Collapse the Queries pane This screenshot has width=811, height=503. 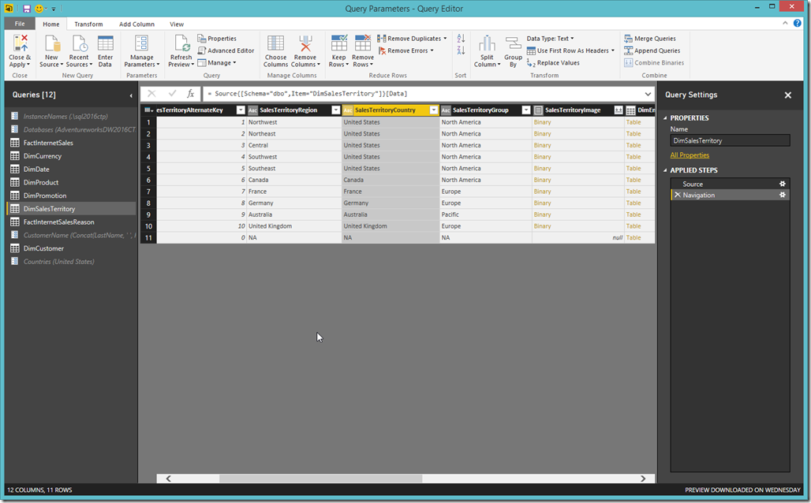131,95
